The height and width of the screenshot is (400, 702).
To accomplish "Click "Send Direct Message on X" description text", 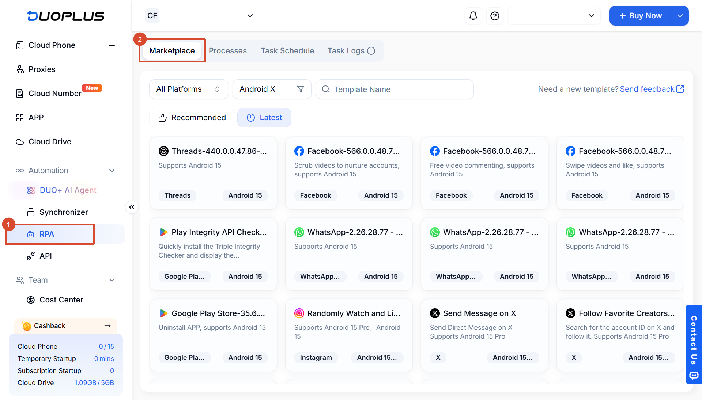I will point(471,328).
